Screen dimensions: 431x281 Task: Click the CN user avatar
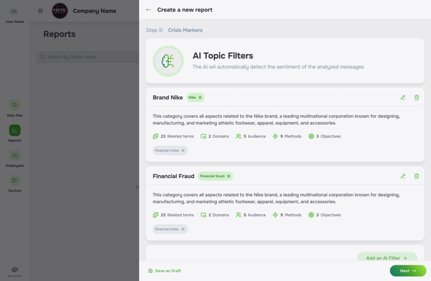coord(13,11)
